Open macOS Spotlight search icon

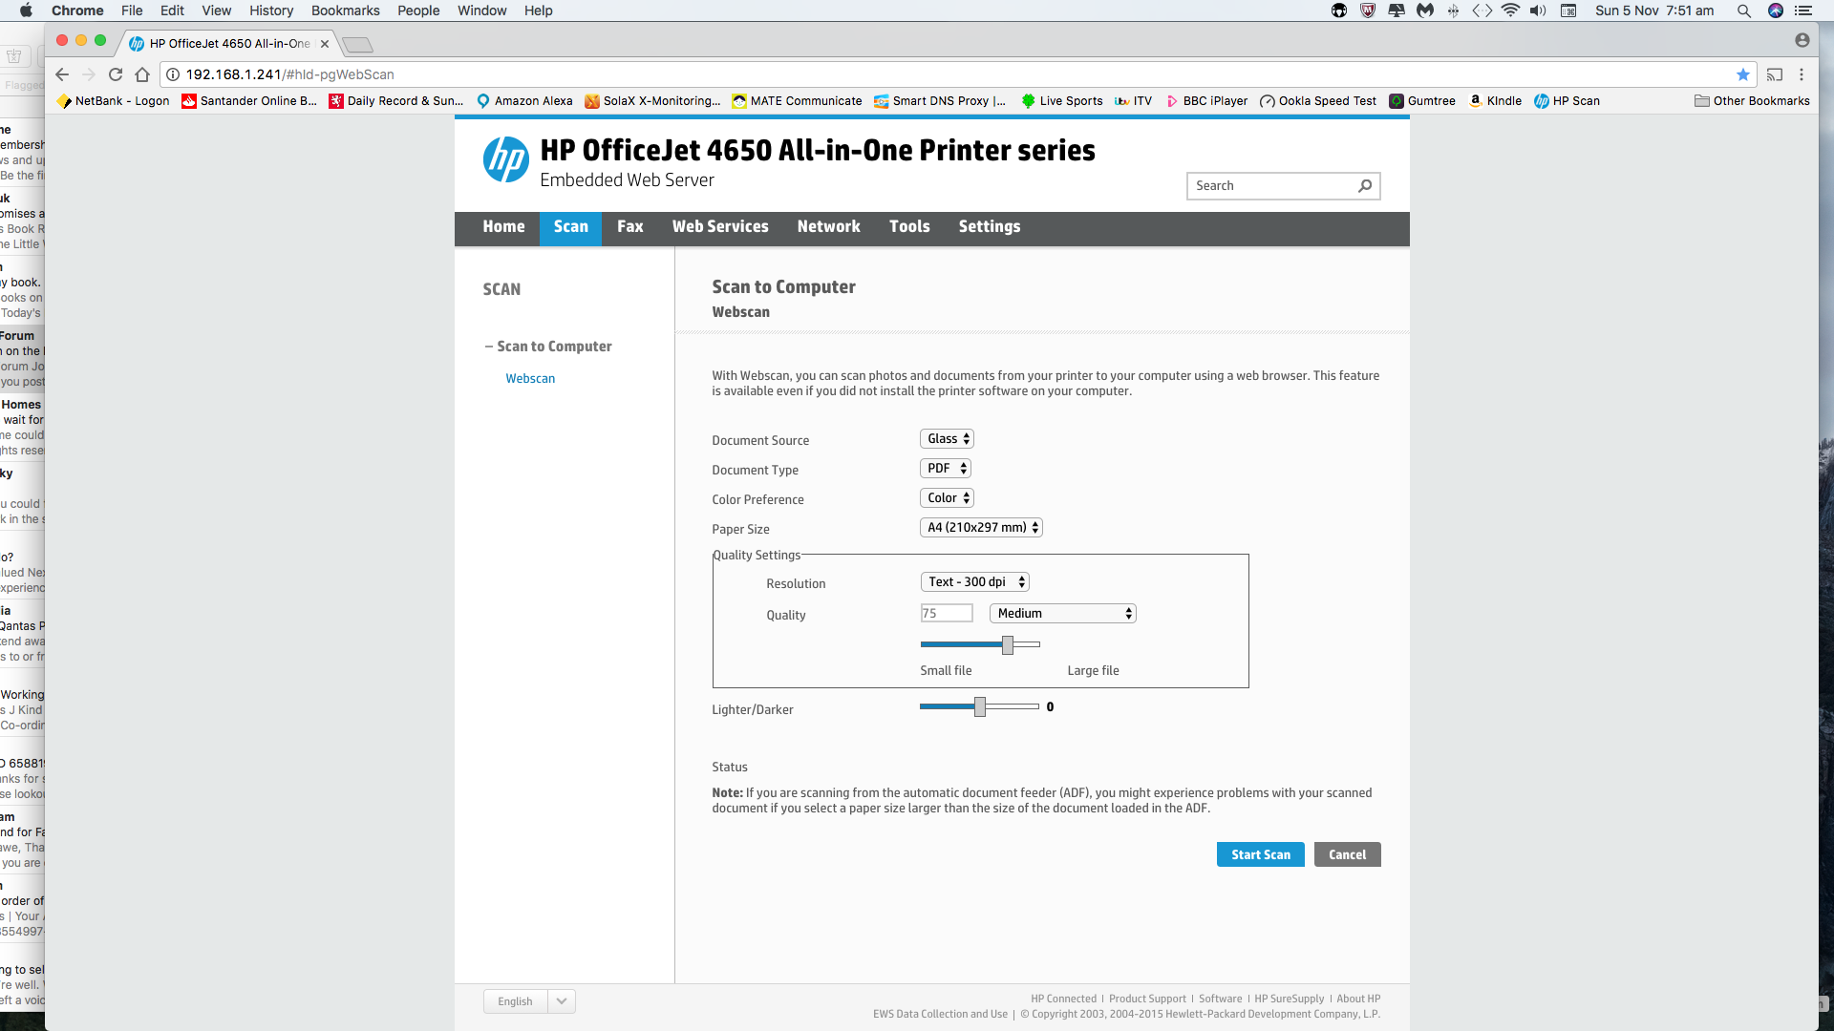[1743, 11]
